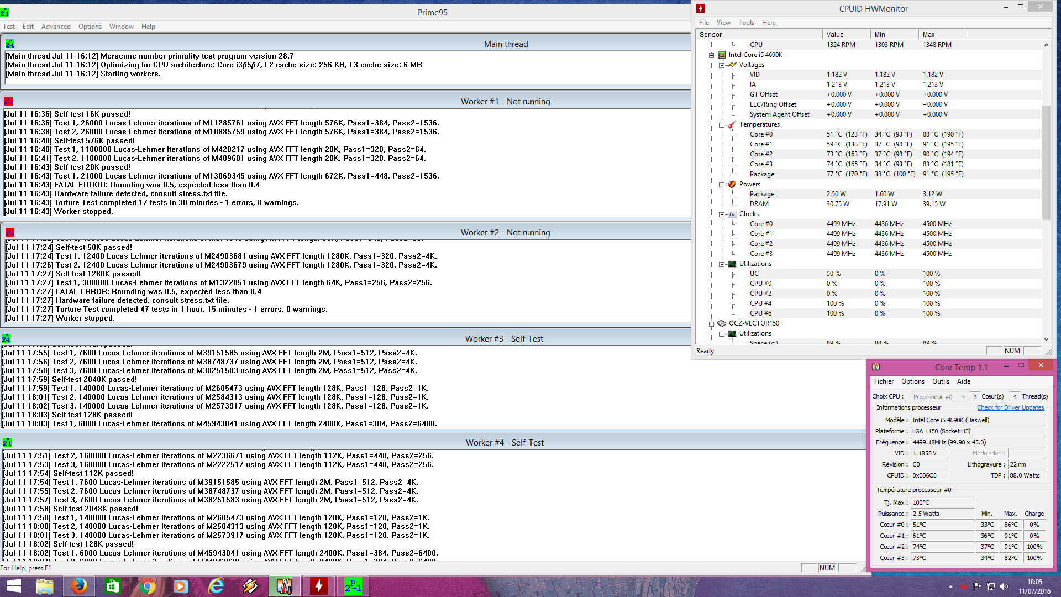
Task: Click the OCZ-VECTOR150 Utilizations icon
Action: click(732, 333)
